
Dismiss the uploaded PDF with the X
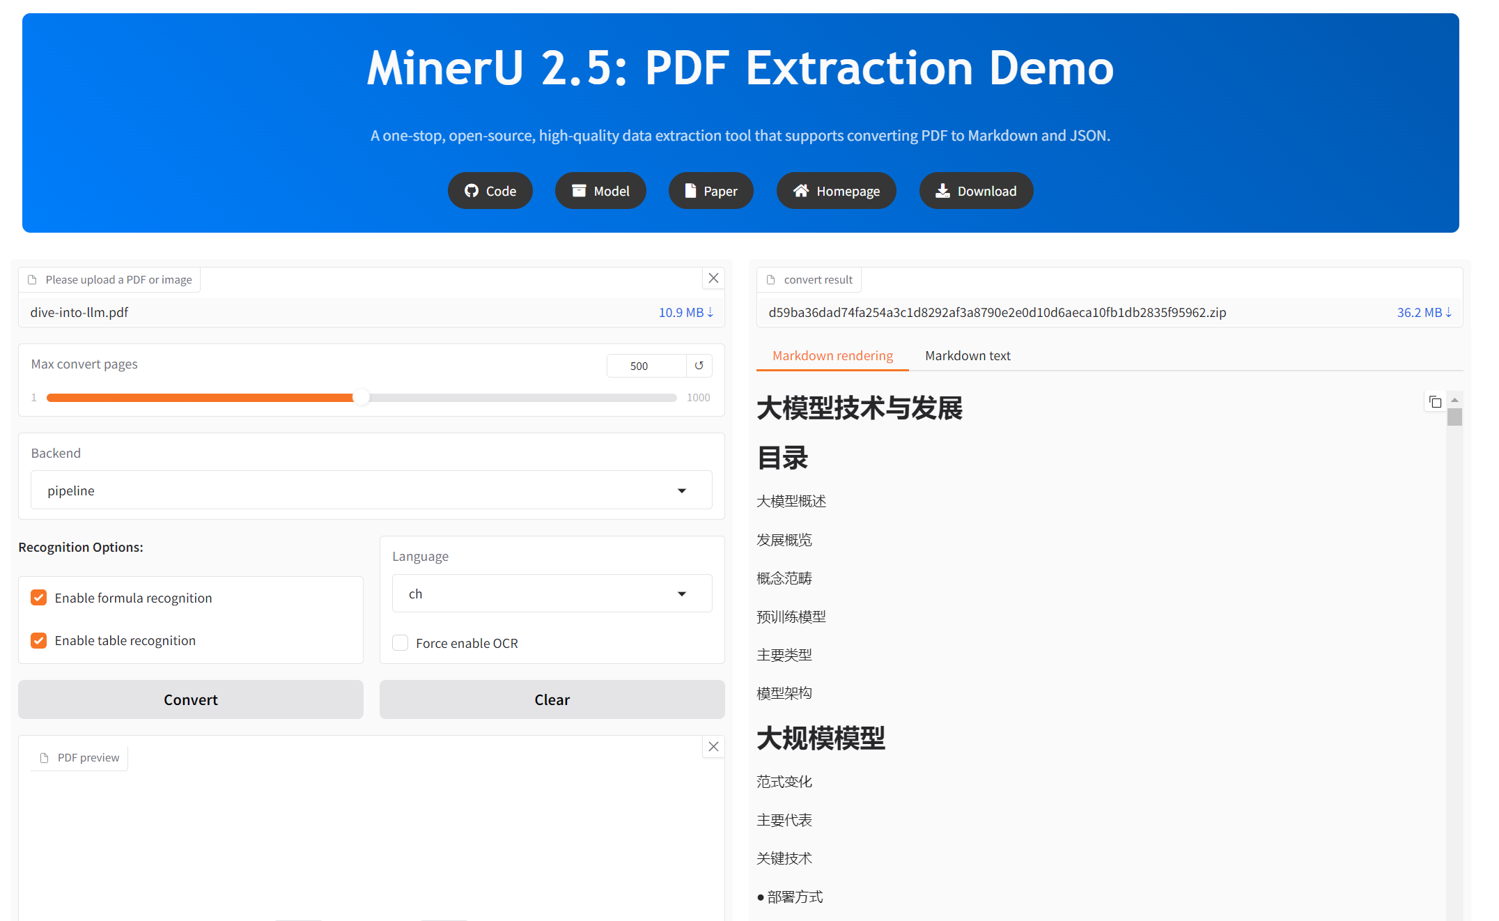click(x=713, y=278)
